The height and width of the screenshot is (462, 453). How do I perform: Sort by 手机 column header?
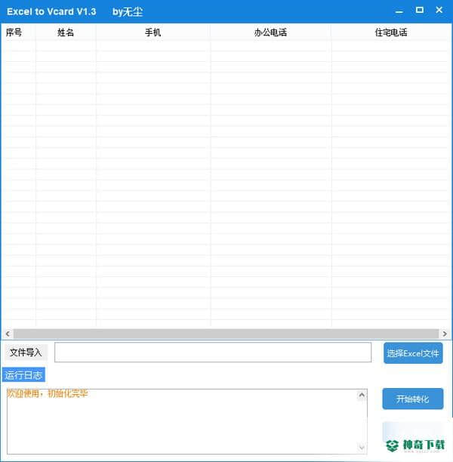(x=153, y=32)
